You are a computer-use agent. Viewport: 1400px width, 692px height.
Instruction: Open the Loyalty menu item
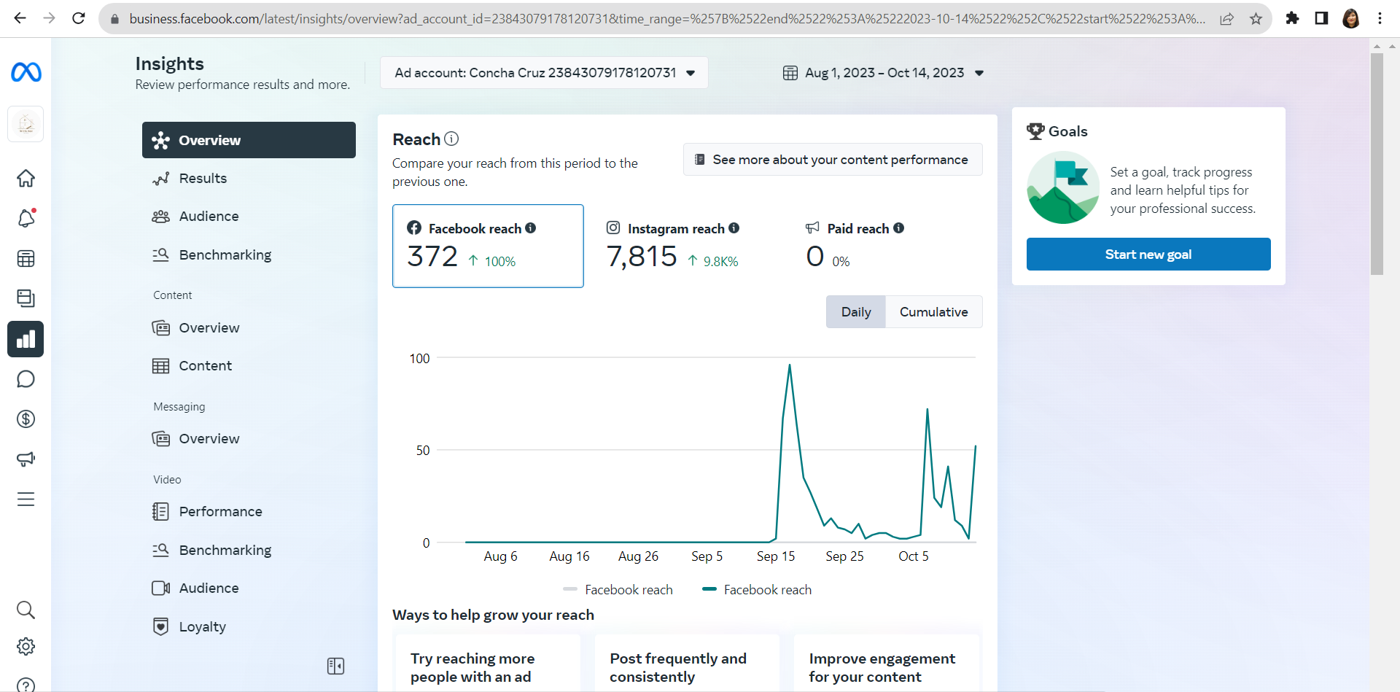249,627
